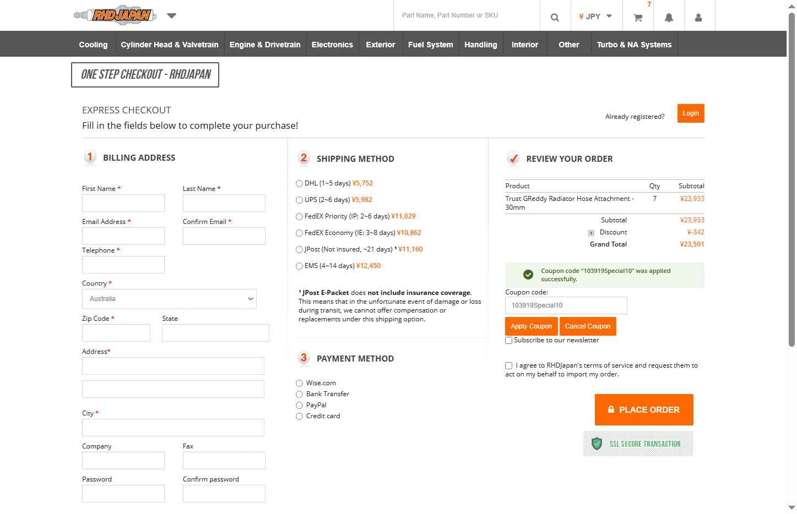The height and width of the screenshot is (514, 797).
Task: Choose PayPal payment method
Action: 300,405
